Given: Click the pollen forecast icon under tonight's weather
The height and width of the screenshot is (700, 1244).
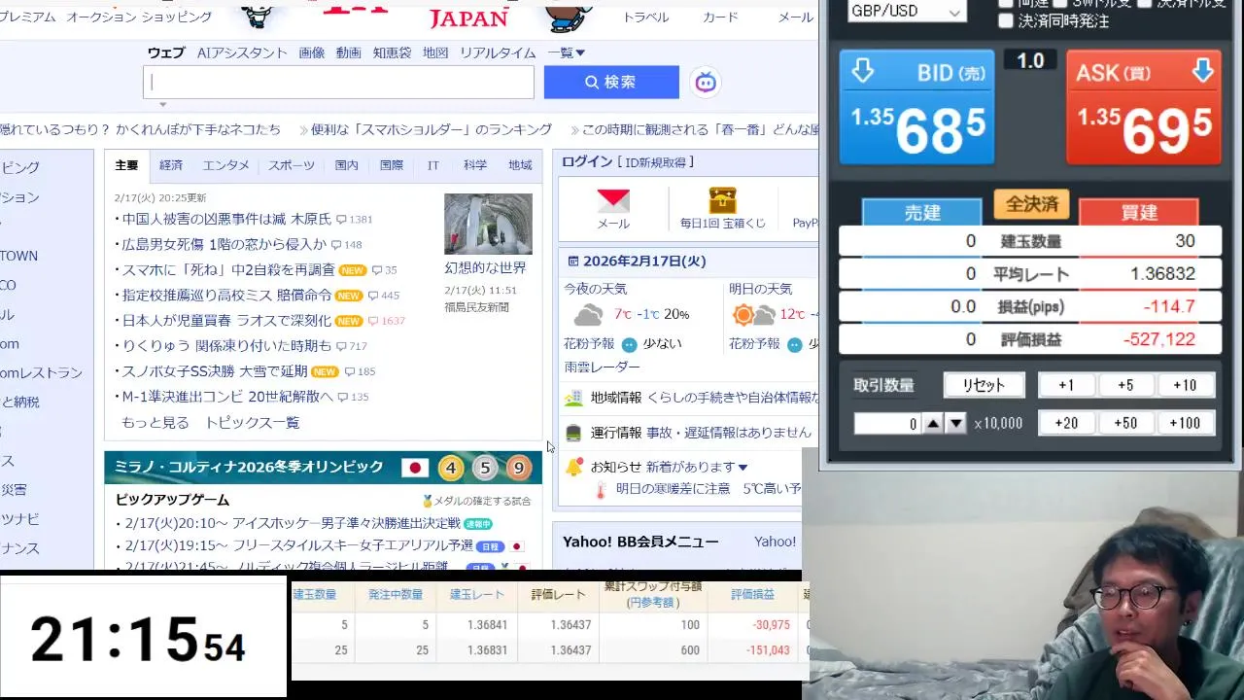Looking at the screenshot, I should (629, 344).
